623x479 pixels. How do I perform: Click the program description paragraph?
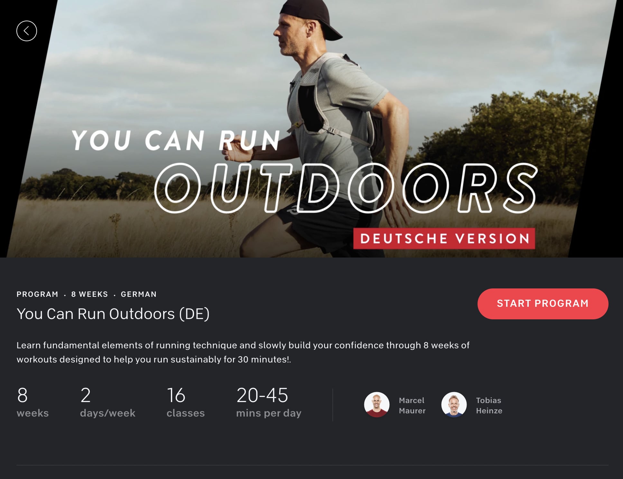click(243, 352)
